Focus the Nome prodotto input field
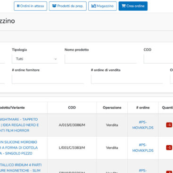Screen dimensions: 173x173 tap(100, 59)
